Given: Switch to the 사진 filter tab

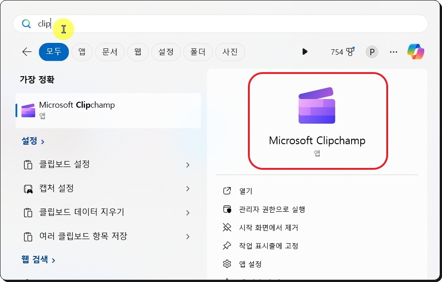Looking at the screenshot, I should point(230,52).
